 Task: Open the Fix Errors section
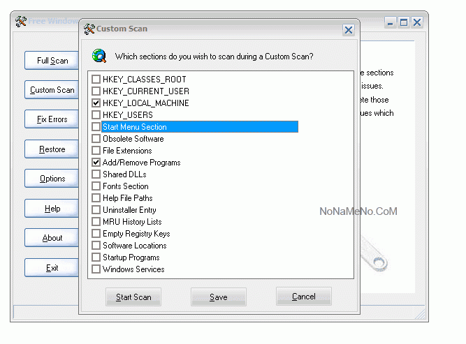[52, 119]
